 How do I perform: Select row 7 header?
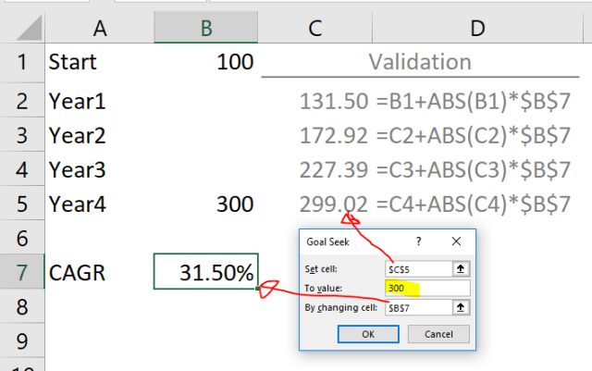tap(22, 272)
